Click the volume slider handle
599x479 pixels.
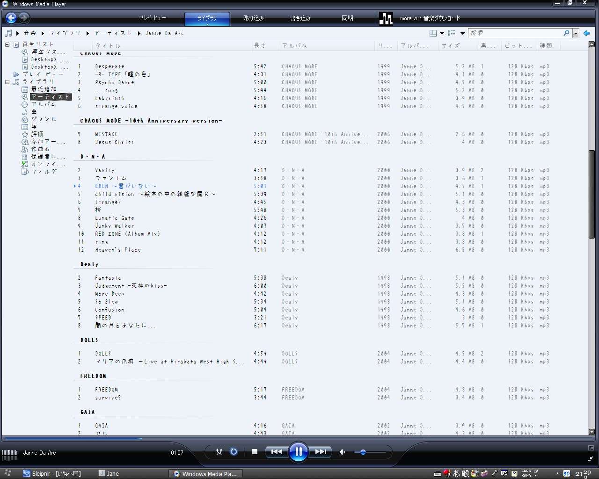pos(363,452)
